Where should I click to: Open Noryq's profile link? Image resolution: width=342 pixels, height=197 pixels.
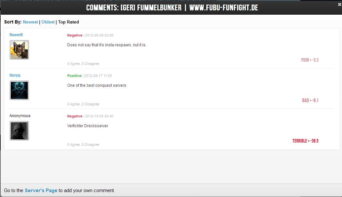[15, 75]
